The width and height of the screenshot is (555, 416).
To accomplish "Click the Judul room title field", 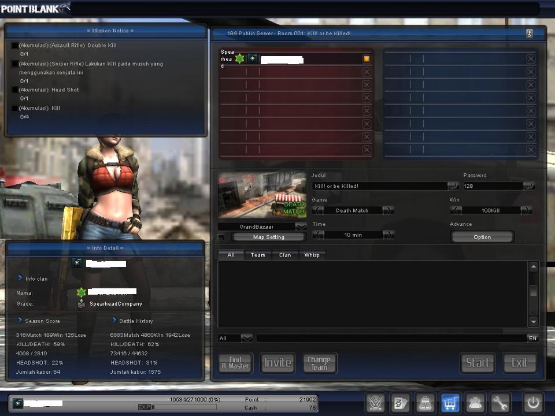I will (x=379, y=186).
